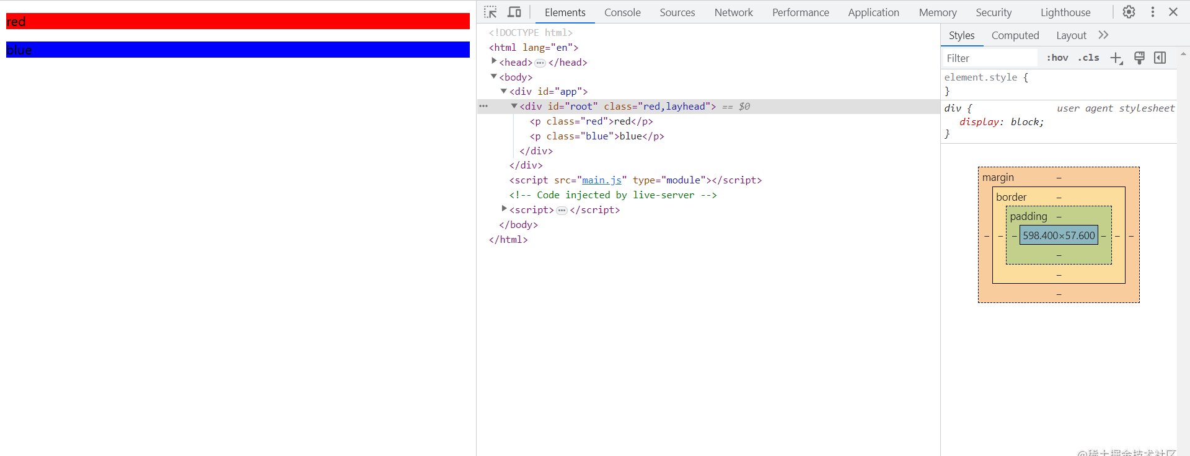Viewport: 1190px width, 456px height.
Task: Open the Application tab
Action: click(873, 12)
